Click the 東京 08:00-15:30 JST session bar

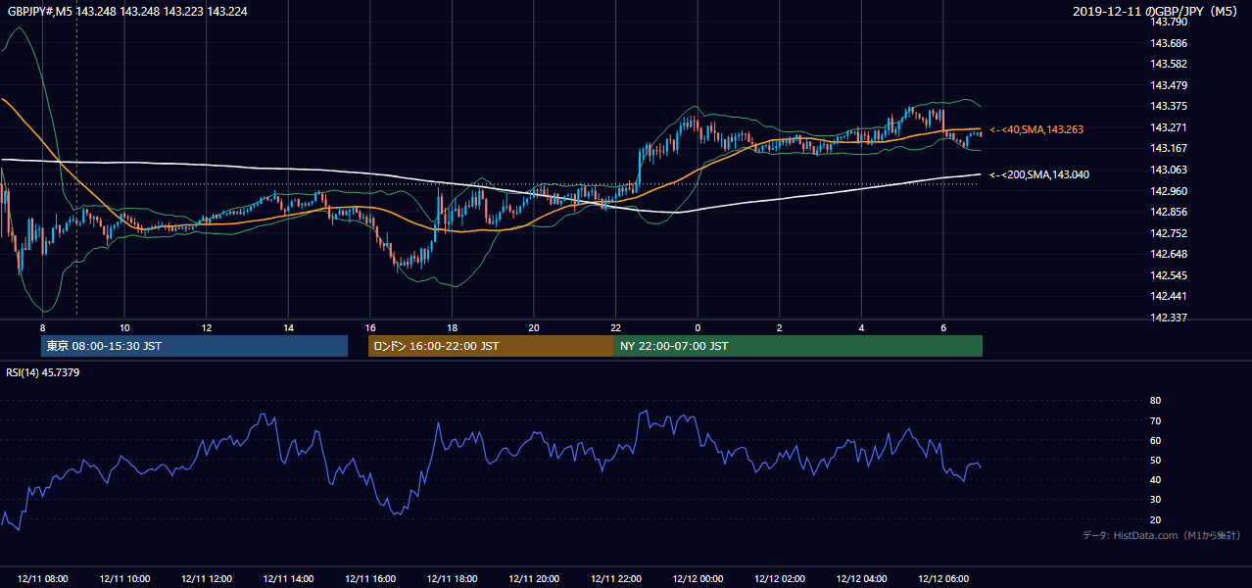pyautogui.click(x=195, y=346)
